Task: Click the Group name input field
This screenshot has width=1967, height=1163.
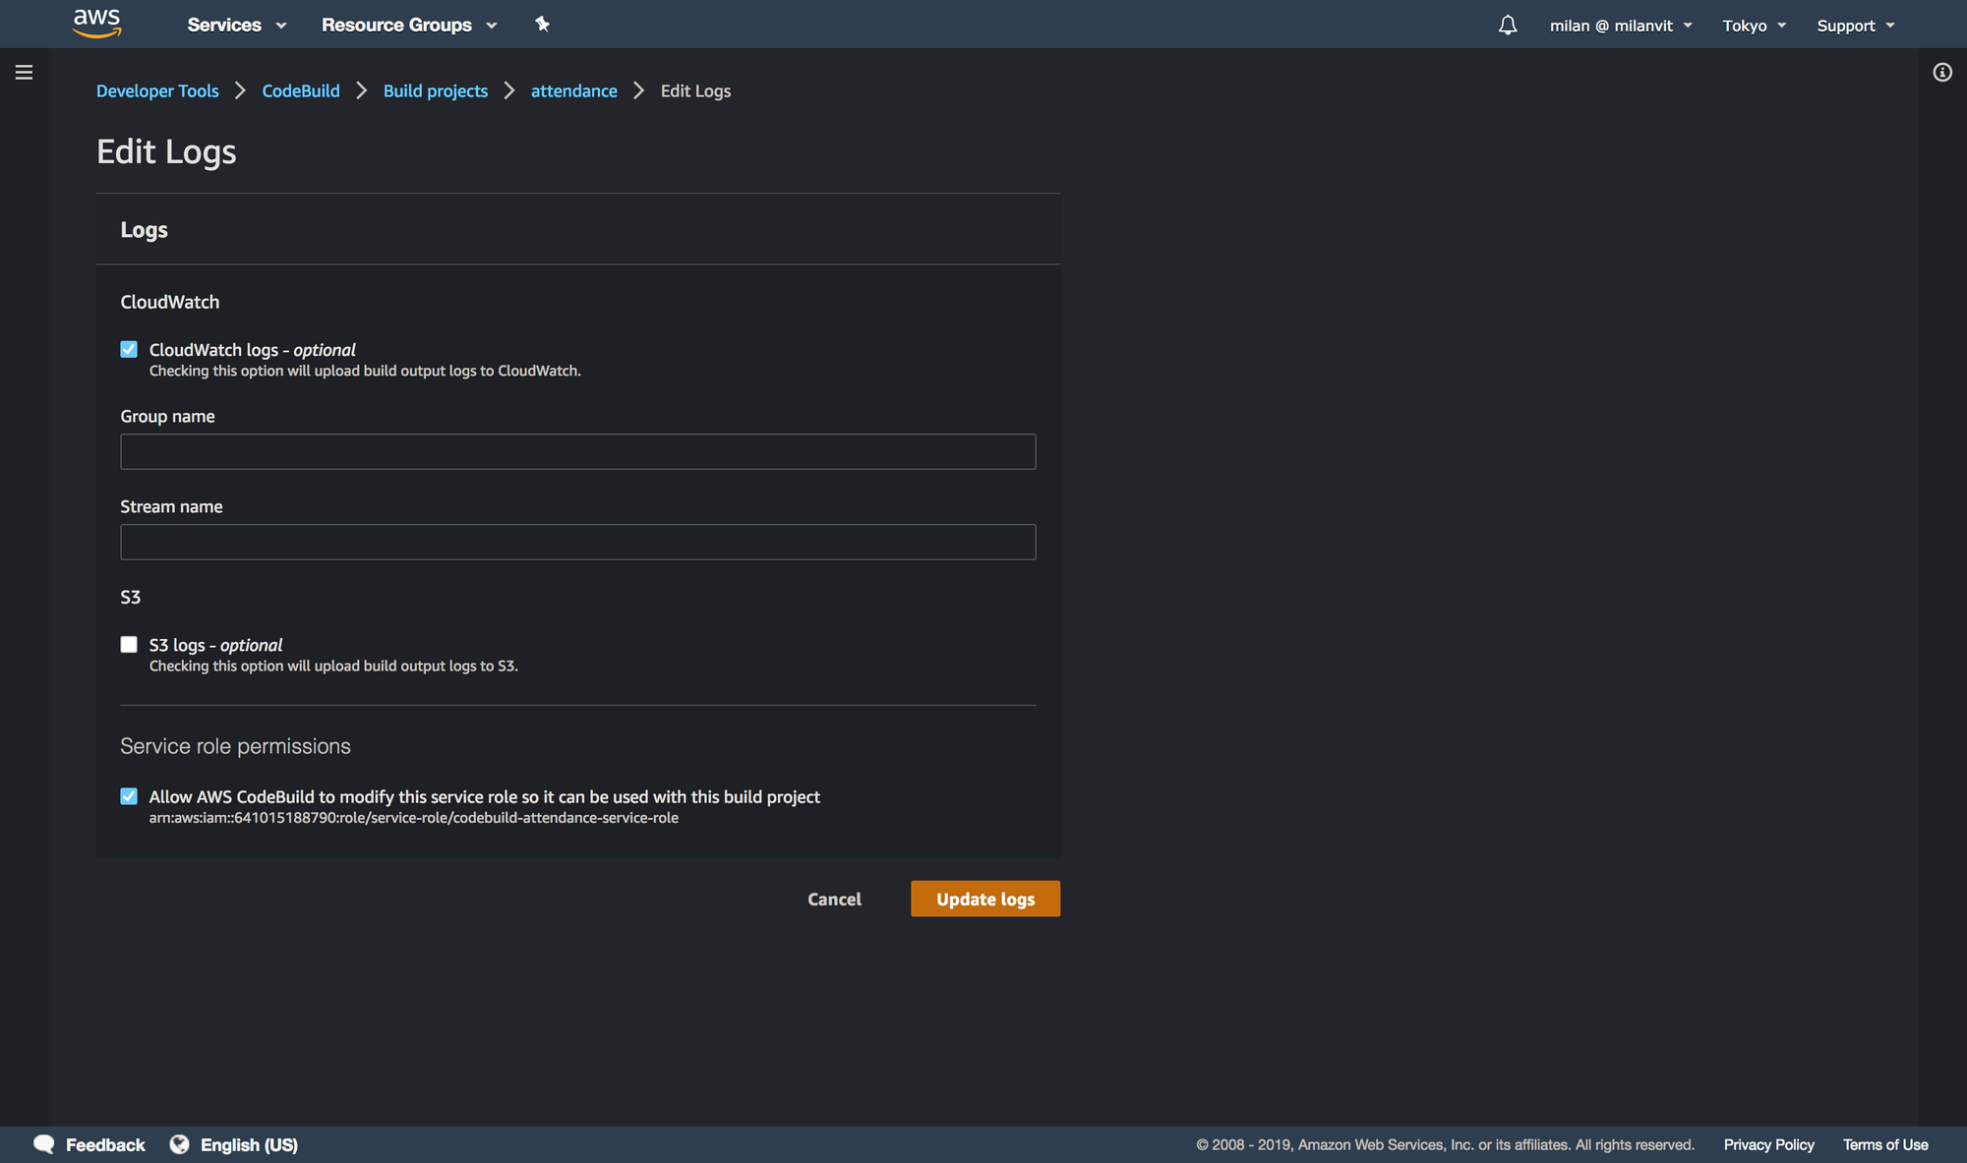Action: pos(577,451)
